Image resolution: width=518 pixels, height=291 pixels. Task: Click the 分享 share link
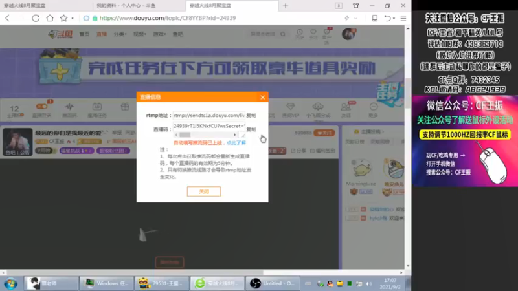(298, 151)
